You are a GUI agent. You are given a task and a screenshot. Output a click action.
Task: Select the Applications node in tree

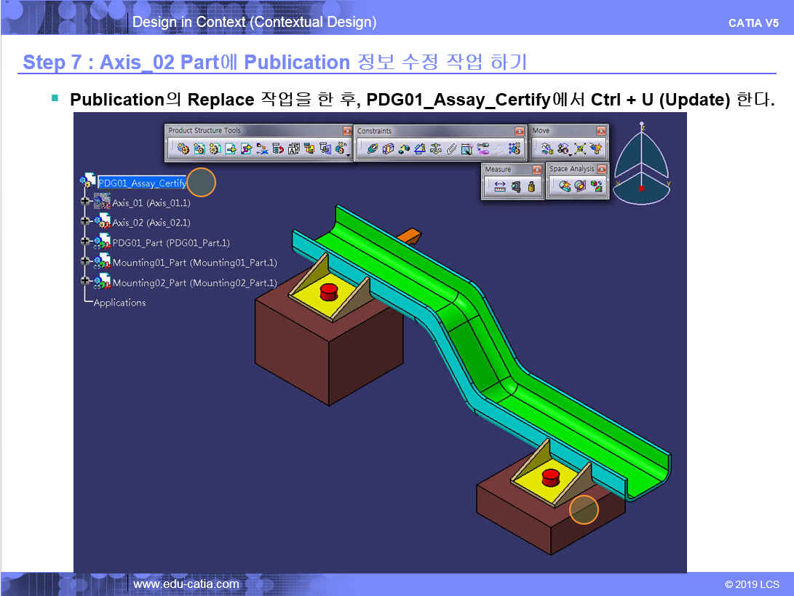click(x=119, y=303)
